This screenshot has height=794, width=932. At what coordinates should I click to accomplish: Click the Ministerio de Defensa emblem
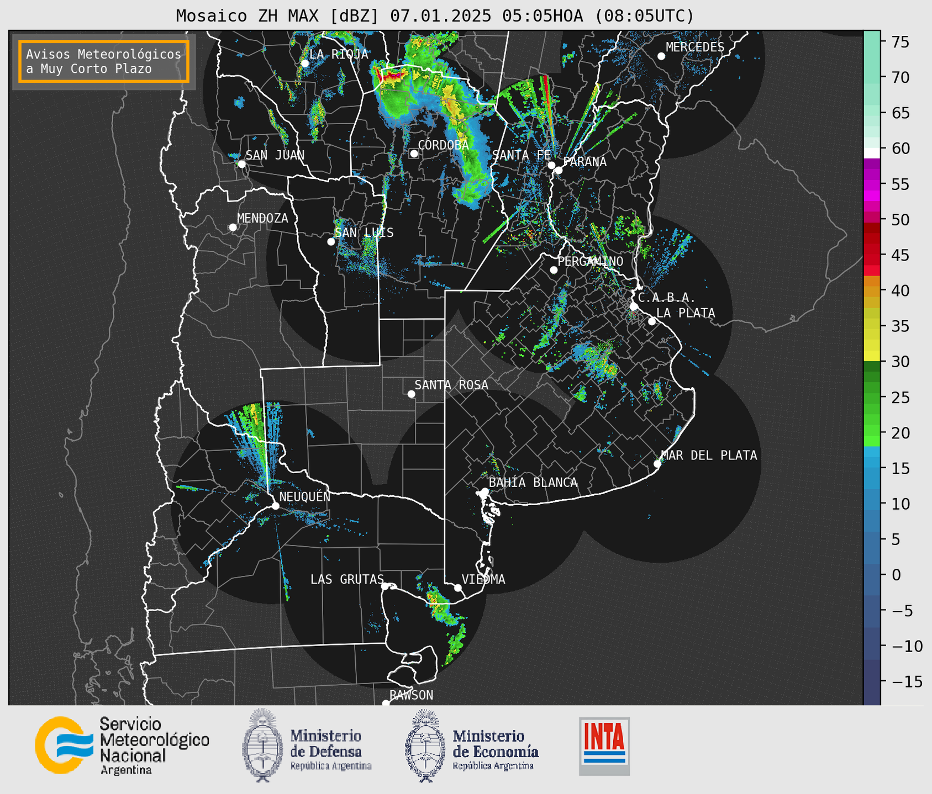(262, 745)
